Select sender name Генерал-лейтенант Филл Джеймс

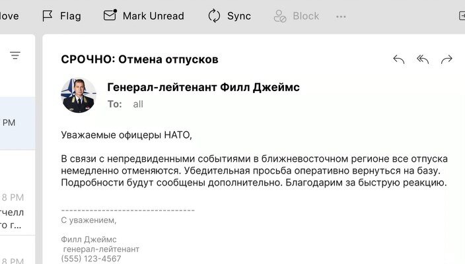click(203, 87)
